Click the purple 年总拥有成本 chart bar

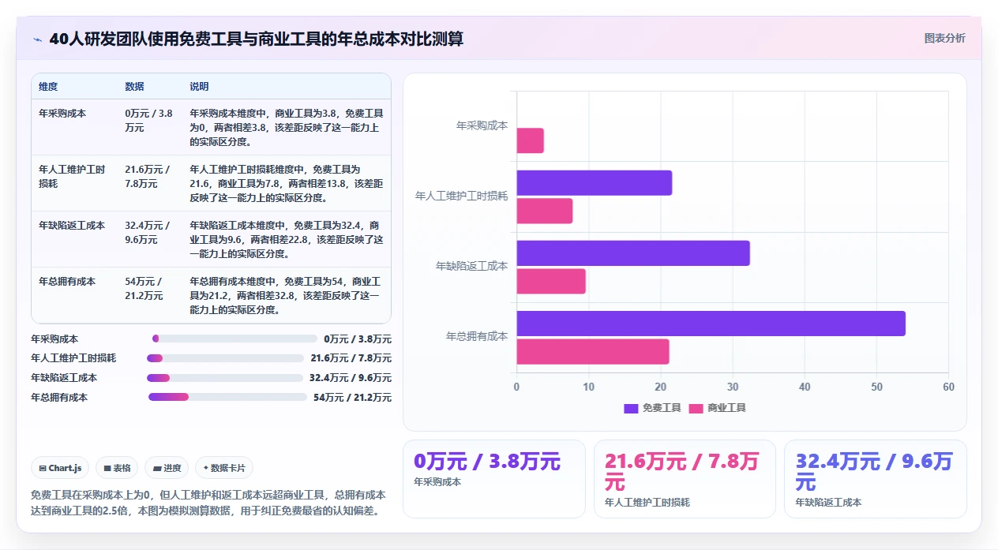711,324
